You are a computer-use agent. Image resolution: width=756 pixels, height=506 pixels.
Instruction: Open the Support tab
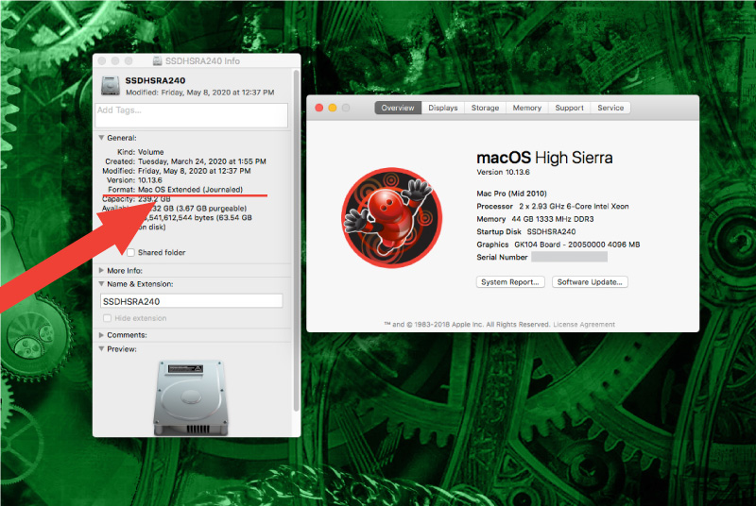(x=570, y=108)
